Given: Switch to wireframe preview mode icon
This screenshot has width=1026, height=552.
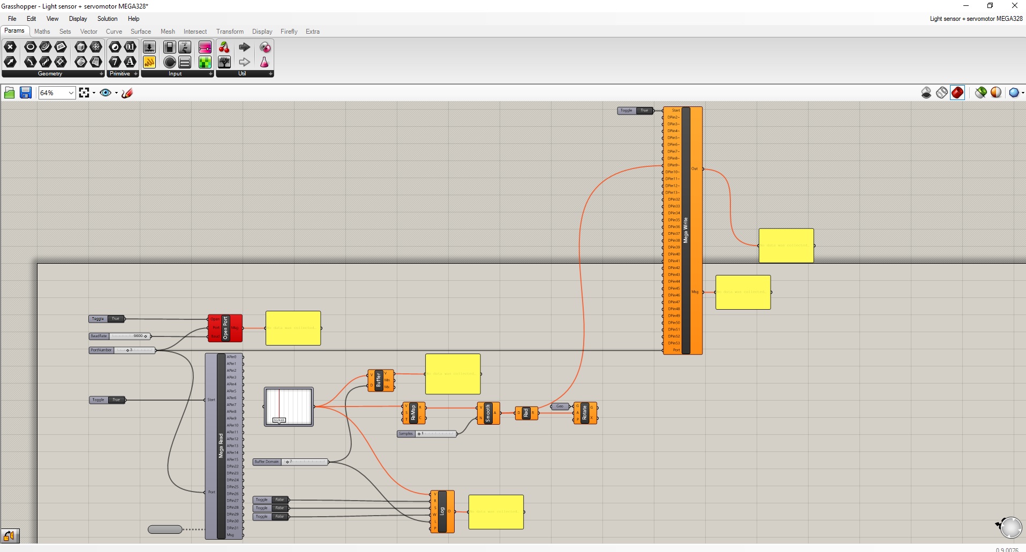Looking at the screenshot, I should point(942,93).
